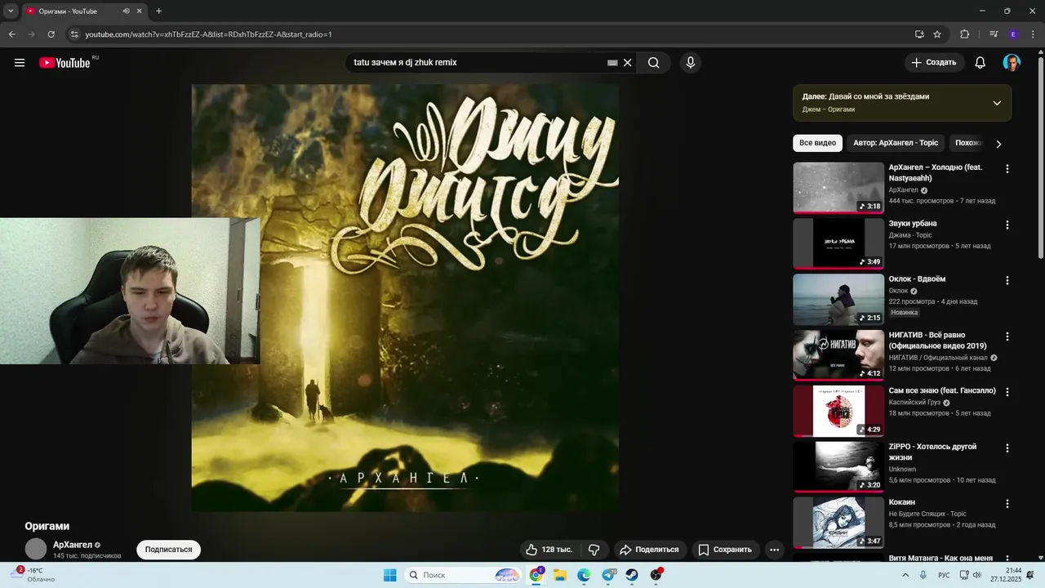The height and width of the screenshot is (588, 1045).
Task: Click the install app icon in address bar
Action: (919, 34)
